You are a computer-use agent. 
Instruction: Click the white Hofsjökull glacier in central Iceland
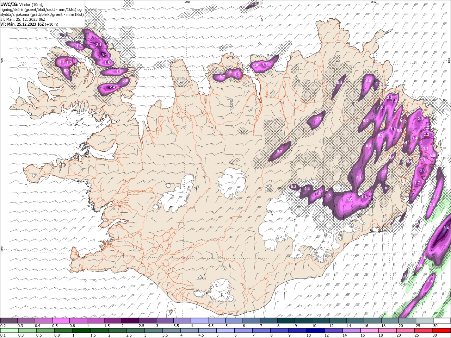point(232,182)
